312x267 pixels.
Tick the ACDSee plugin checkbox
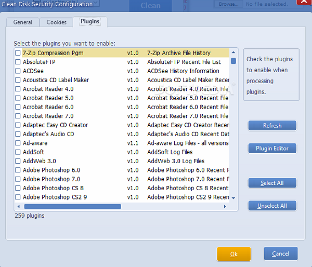click(x=18, y=71)
